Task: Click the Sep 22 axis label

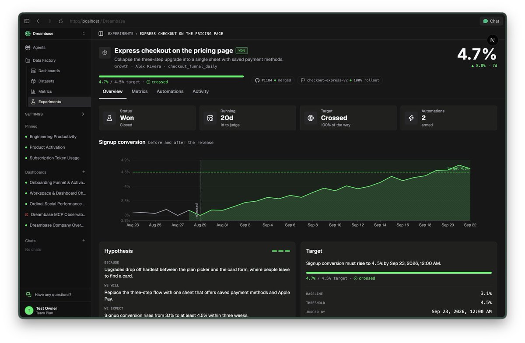Action: [x=470, y=225]
